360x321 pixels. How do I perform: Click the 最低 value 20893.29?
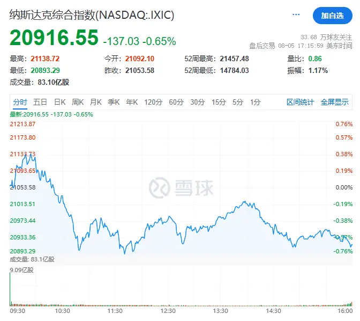pyautogui.click(x=45, y=70)
